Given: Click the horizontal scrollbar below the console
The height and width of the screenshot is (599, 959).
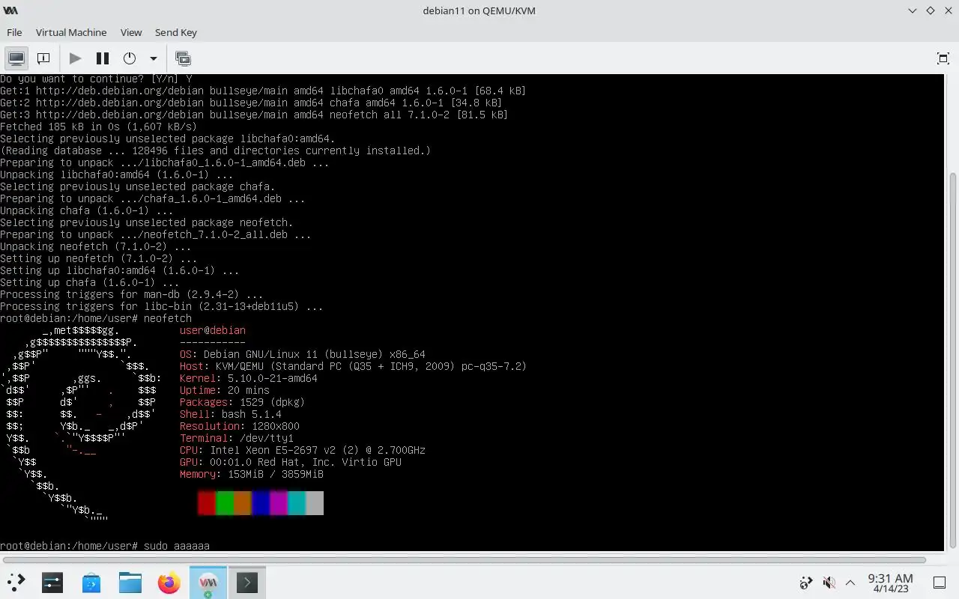Looking at the screenshot, I should pos(465,559).
